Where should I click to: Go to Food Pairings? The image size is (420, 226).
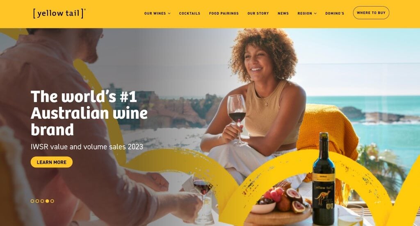(x=224, y=14)
